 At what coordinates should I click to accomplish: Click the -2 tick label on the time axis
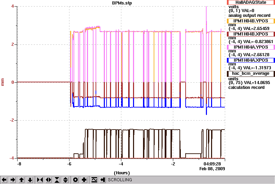pos(173,164)
